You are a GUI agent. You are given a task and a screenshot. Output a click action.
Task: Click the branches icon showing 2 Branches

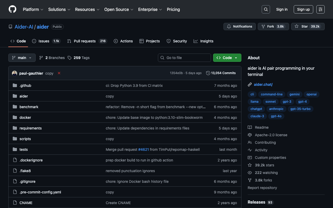click(41, 58)
